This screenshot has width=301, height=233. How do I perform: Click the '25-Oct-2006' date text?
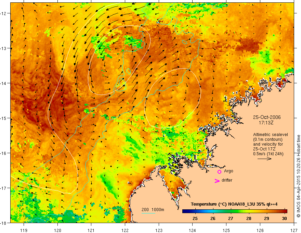[267, 117]
